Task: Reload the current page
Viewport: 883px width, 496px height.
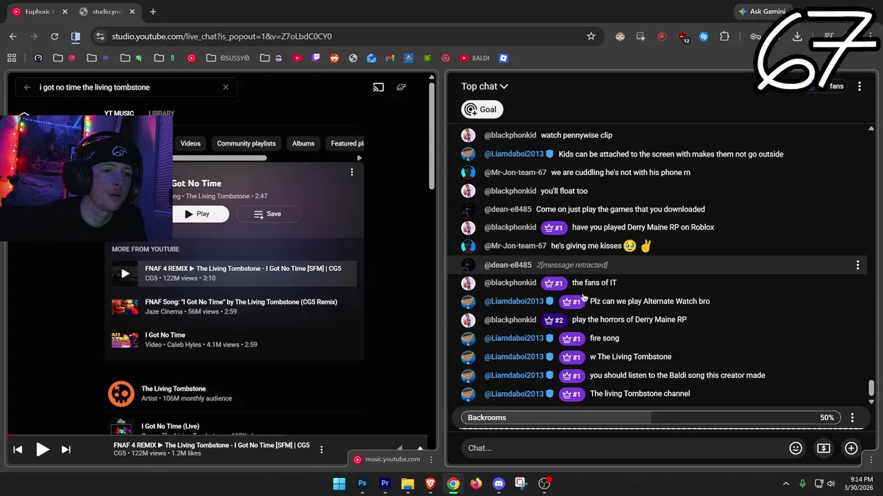Action: (x=54, y=37)
